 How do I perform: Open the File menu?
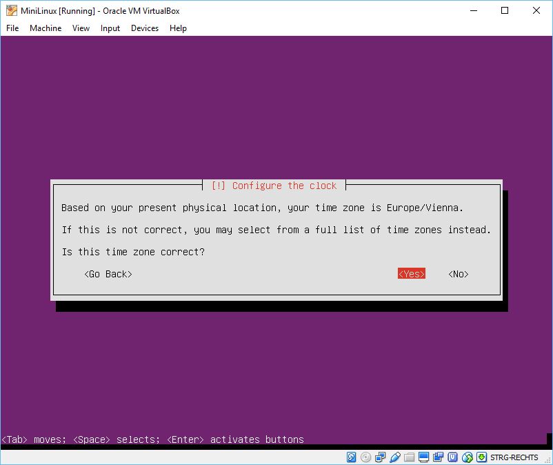pyautogui.click(x=13, y=28)
